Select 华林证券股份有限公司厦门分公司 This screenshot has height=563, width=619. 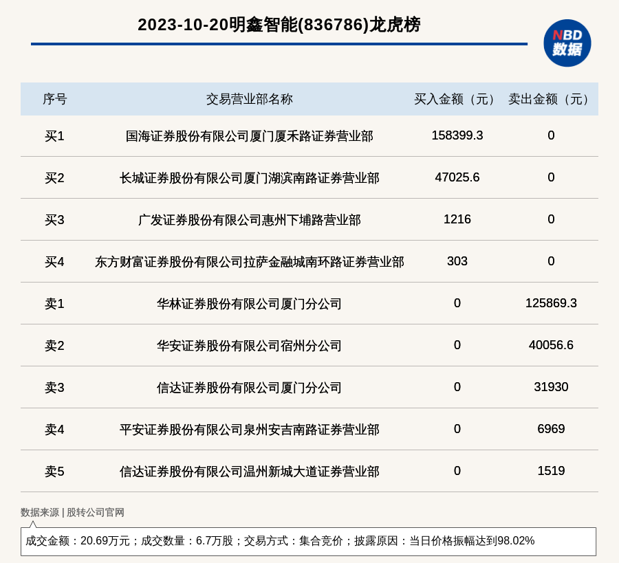[x=250, y=304]
